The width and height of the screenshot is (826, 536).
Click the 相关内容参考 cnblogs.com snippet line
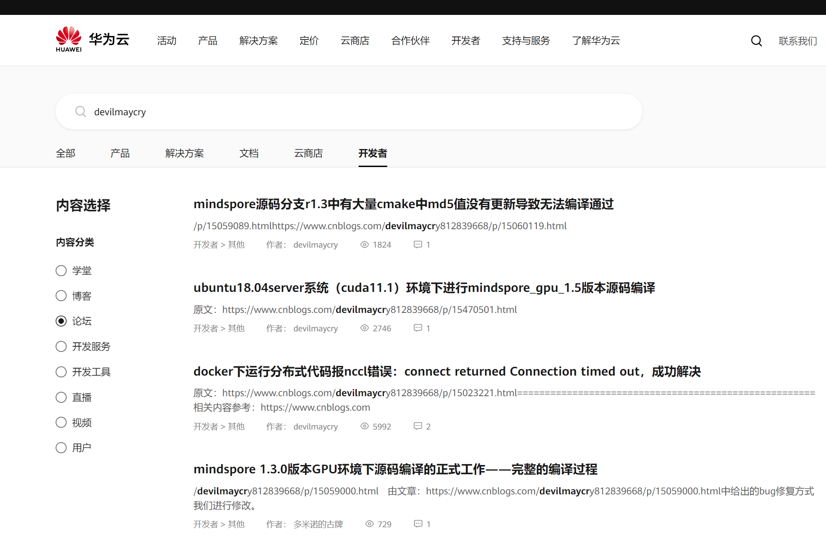coord(282,408)
